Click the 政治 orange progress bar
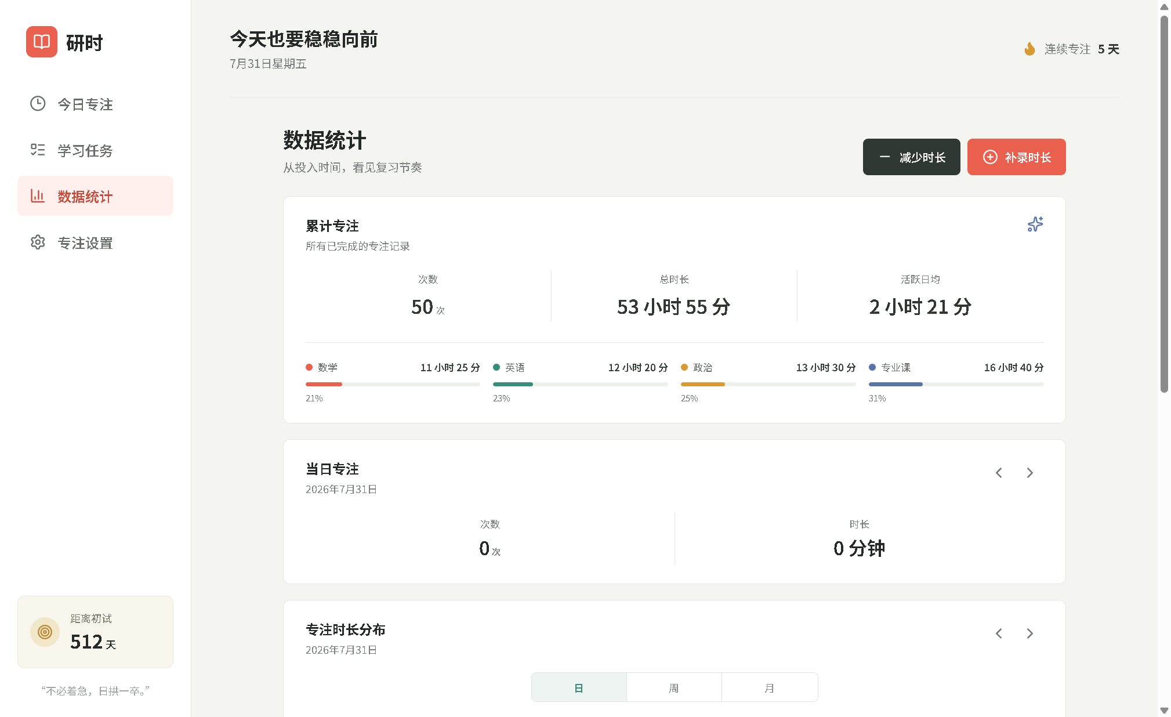 click(x=702, y=384)
